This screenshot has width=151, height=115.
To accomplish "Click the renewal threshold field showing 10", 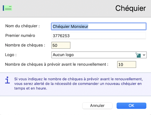I will tap(127, 65).
